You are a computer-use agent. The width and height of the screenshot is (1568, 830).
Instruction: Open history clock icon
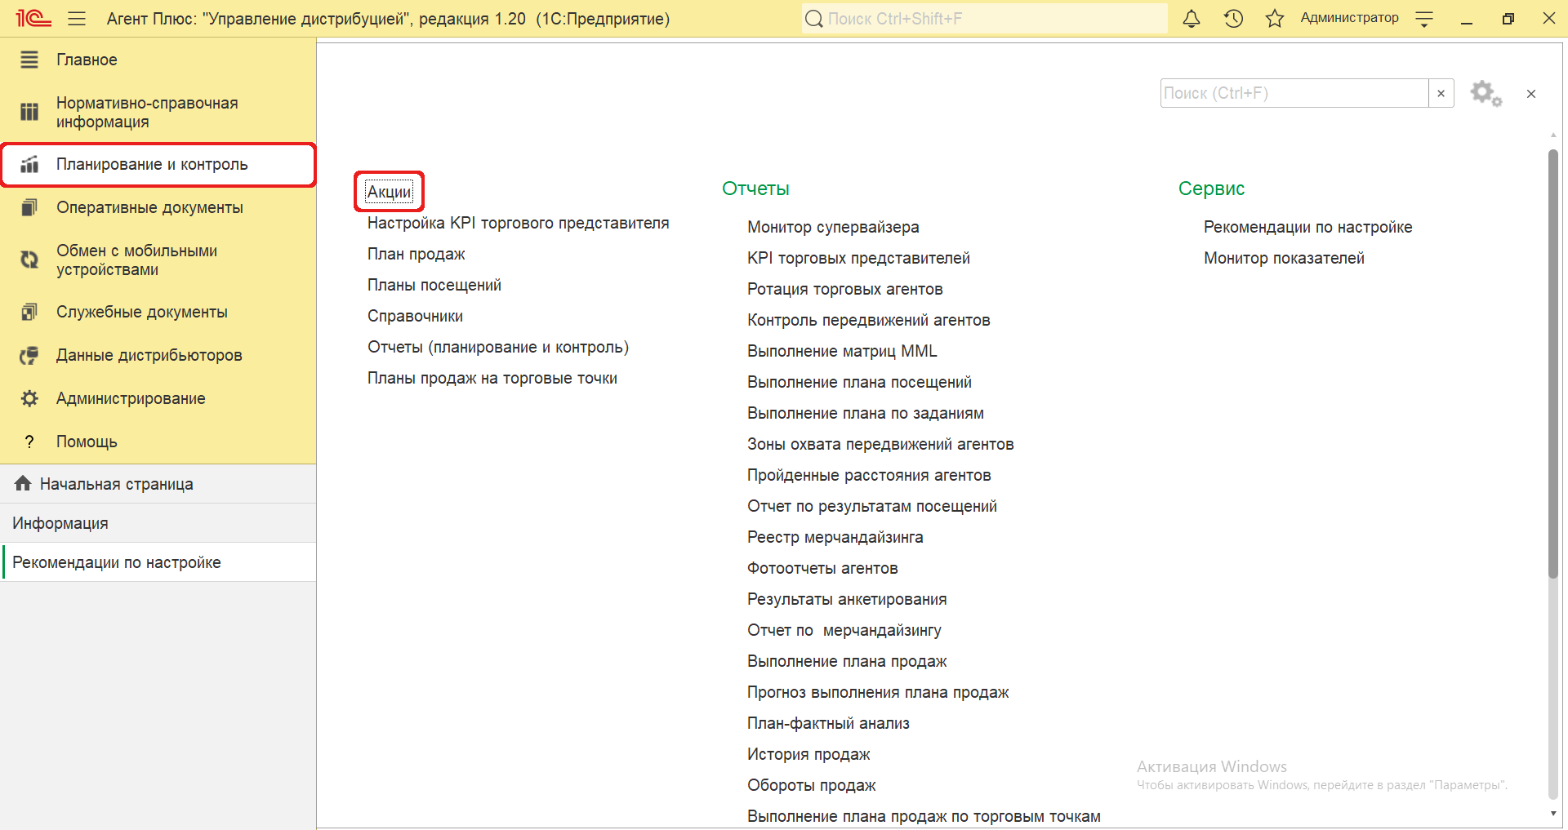(x=1233, y=18)
